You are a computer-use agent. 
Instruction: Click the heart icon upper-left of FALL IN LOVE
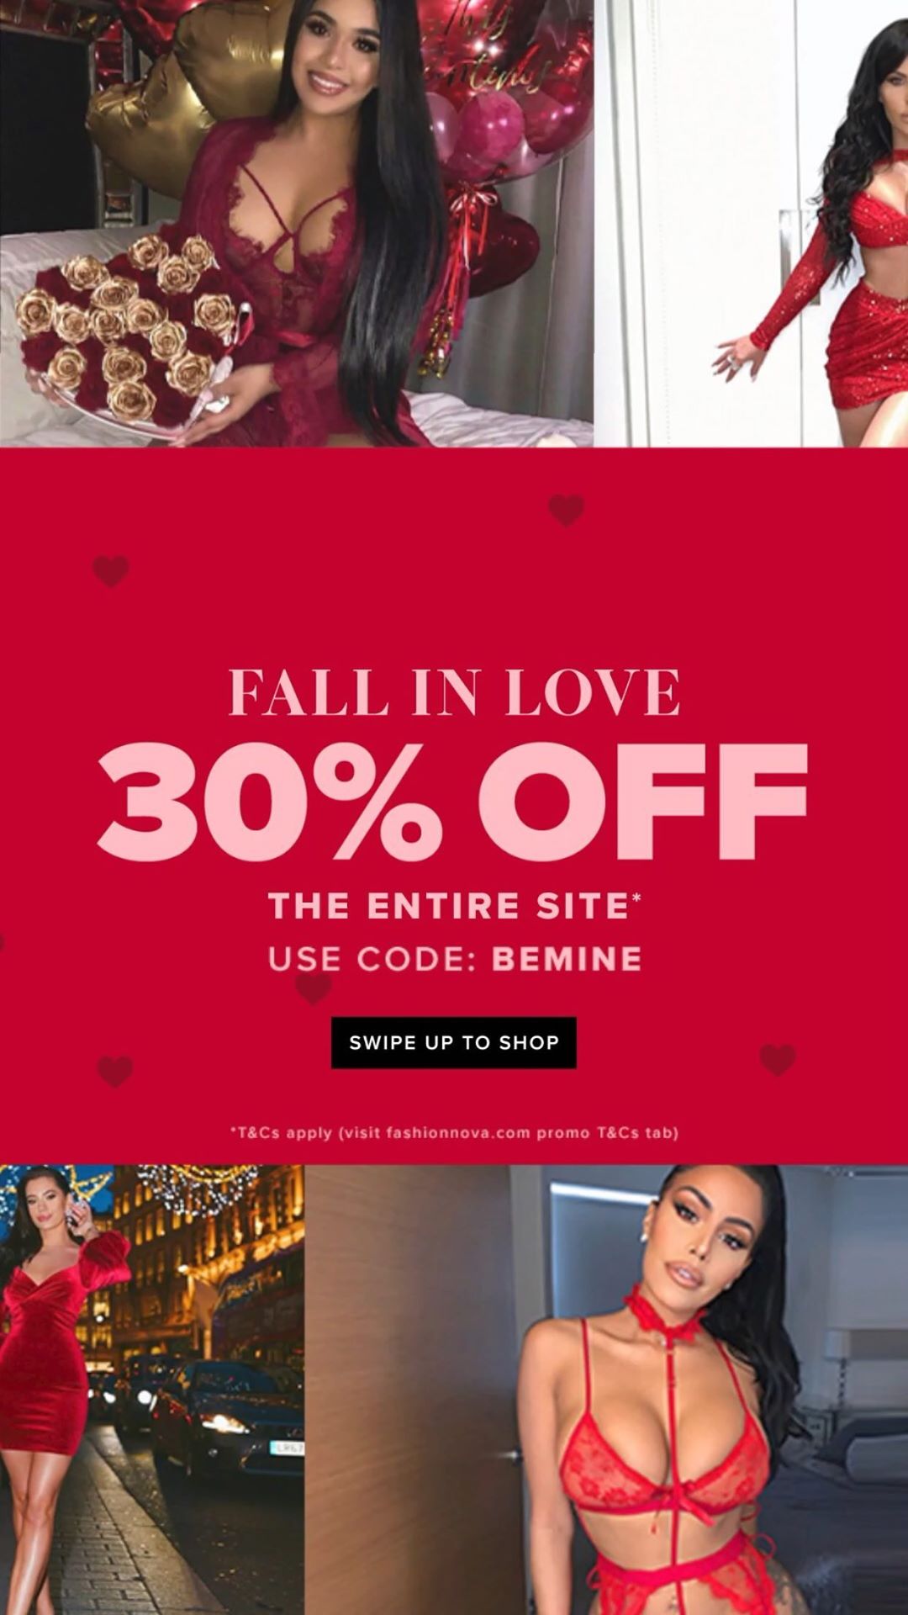[x=111, y=571]
